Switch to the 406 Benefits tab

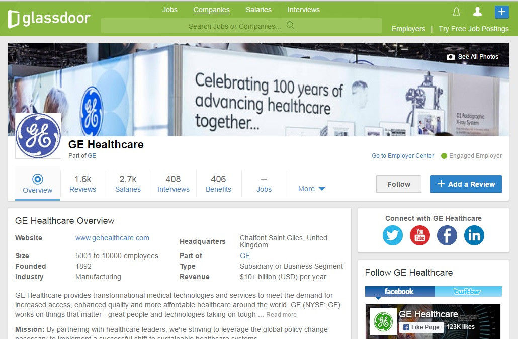(x=218, y=184)
